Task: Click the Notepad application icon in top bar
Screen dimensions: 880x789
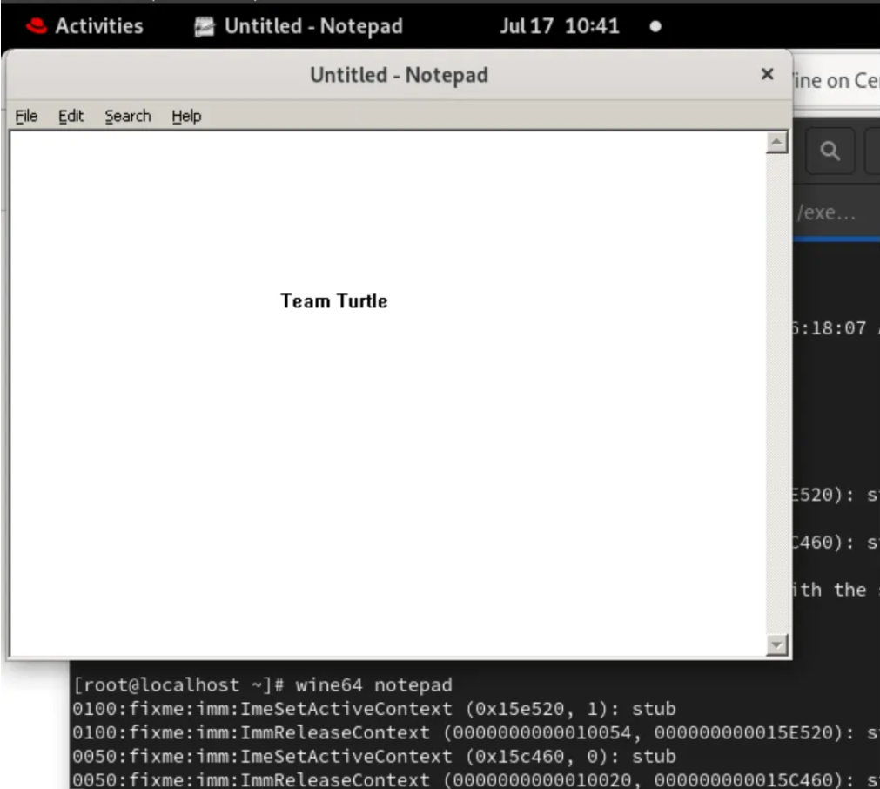Action: click(204, 26)
